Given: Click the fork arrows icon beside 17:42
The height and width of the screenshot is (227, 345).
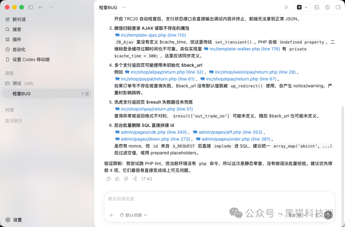Looking at the screenshot, I should click(135, 179).
